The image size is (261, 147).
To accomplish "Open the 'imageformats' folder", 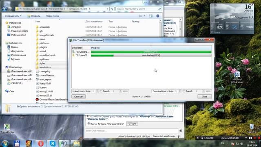I will pyautogui.click(x=46, y=35).
